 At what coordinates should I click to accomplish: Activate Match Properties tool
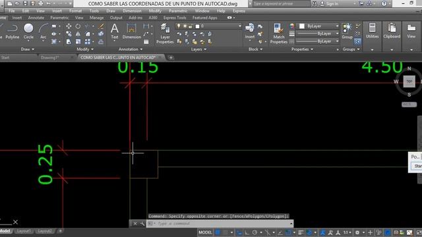click(x=278, y=34)
